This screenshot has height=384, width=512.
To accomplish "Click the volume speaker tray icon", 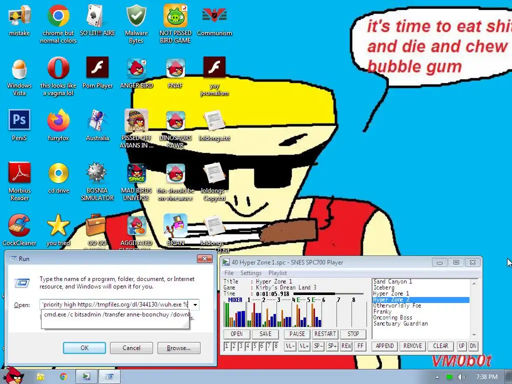I will [461, 377].
